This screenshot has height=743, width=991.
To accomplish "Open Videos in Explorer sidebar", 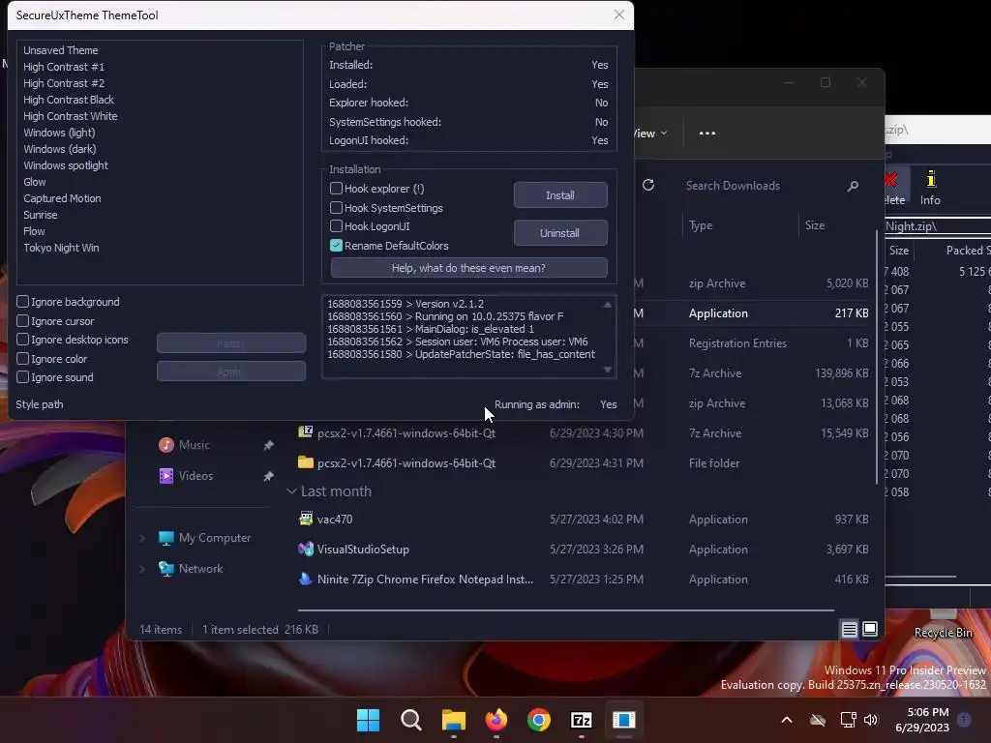I will pos(195,476).
